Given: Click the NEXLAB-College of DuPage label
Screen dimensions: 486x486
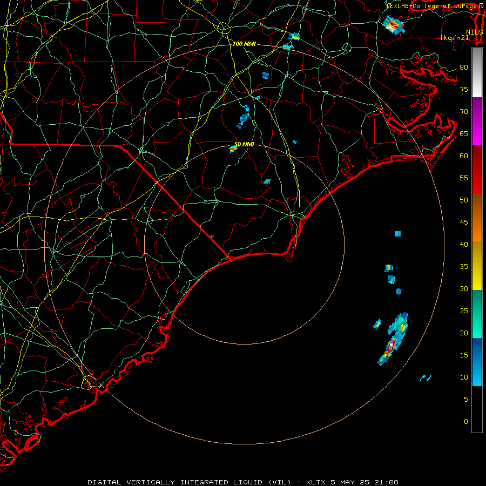Looking at the screenshot, I should 432,6.
